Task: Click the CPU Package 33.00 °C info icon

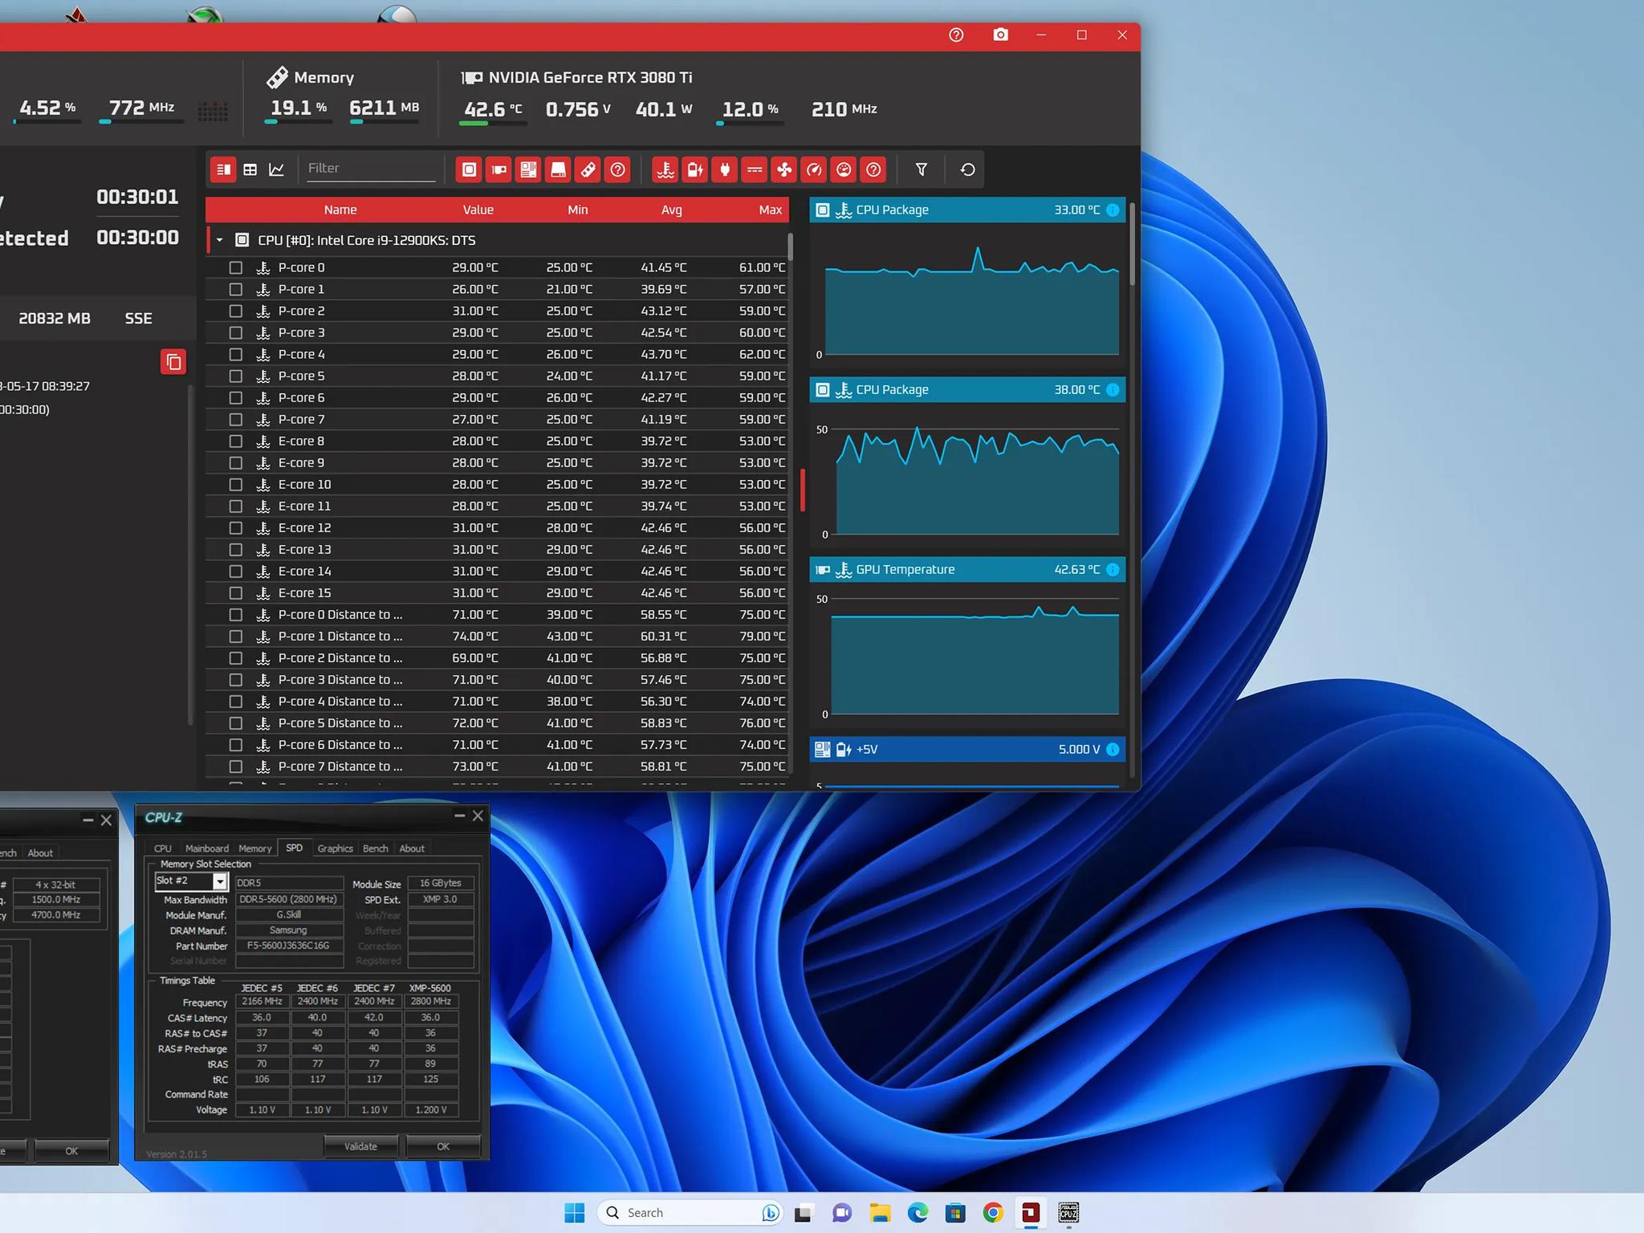Action: tap(1113, 210)
